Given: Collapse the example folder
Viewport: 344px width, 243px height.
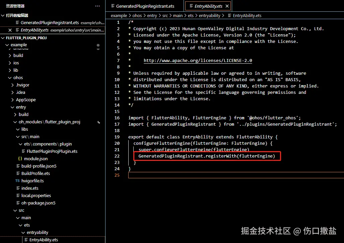Looking at the screenshot, I should click(7, 45).
